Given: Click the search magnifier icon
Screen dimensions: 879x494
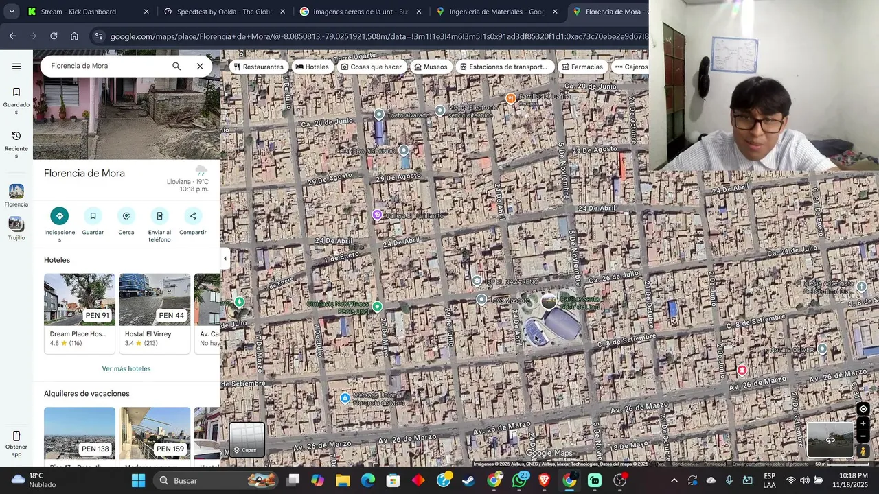Looking at the screenshot, I should (x=176, y=67).
